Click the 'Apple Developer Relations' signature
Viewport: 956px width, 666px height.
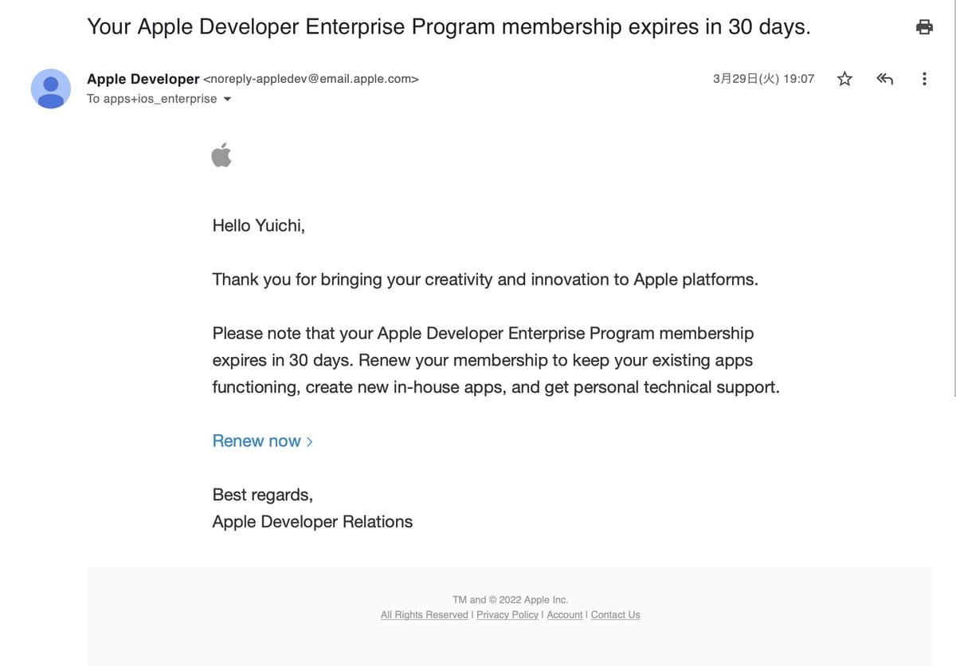pyautogui.click(x=312, y=522)
